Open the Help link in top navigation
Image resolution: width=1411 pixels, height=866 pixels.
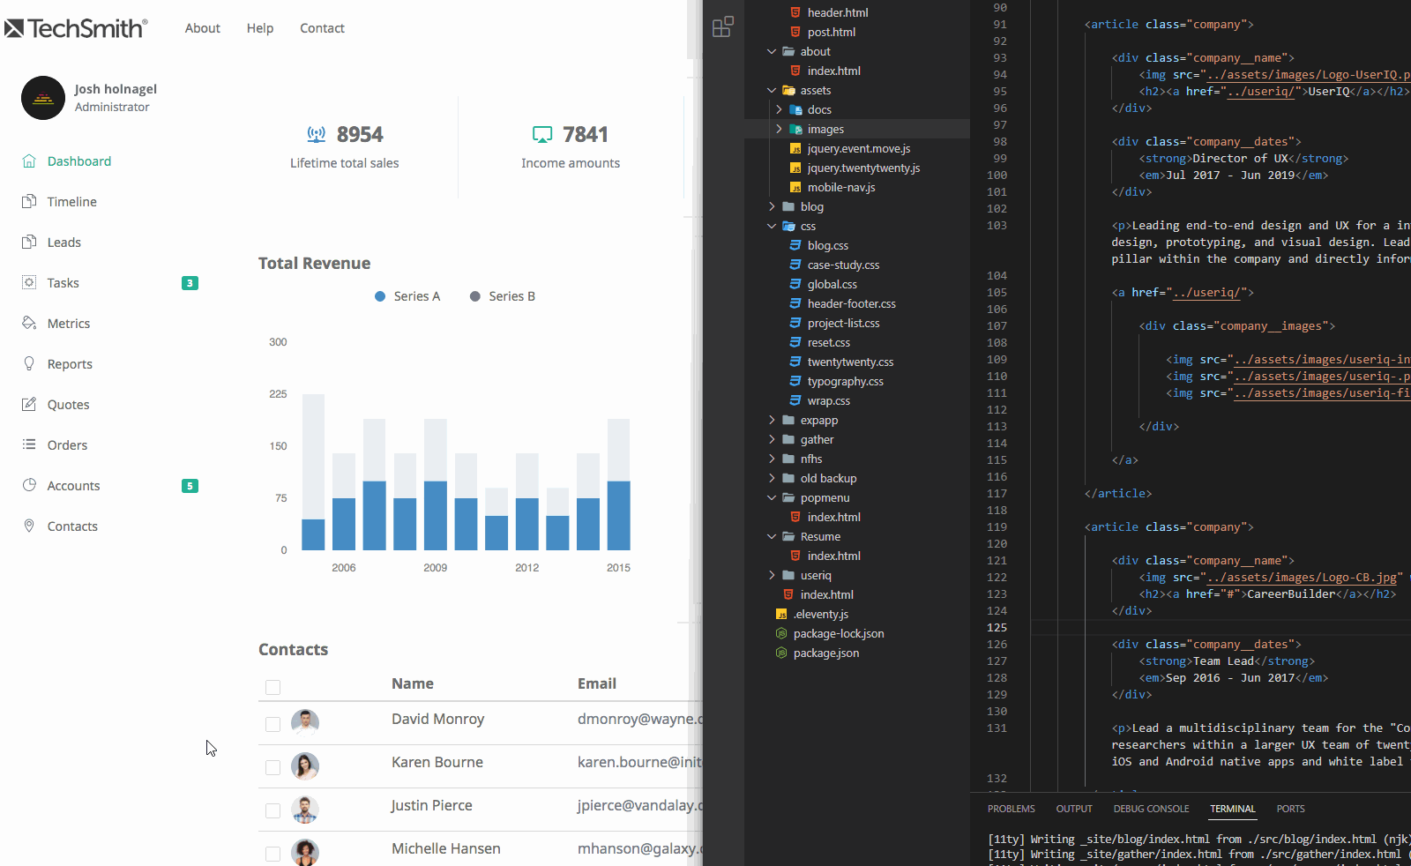coord(260,28)
